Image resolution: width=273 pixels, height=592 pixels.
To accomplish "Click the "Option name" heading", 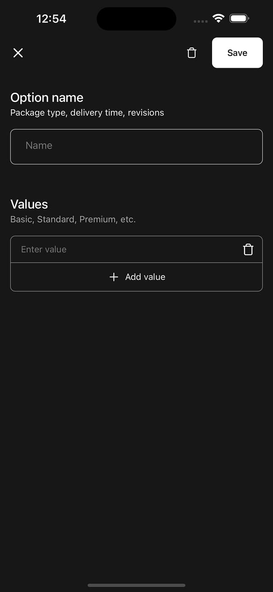I will tap(47, 98).
